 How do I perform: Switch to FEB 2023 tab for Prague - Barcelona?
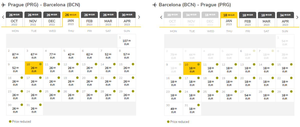[89, 19]
